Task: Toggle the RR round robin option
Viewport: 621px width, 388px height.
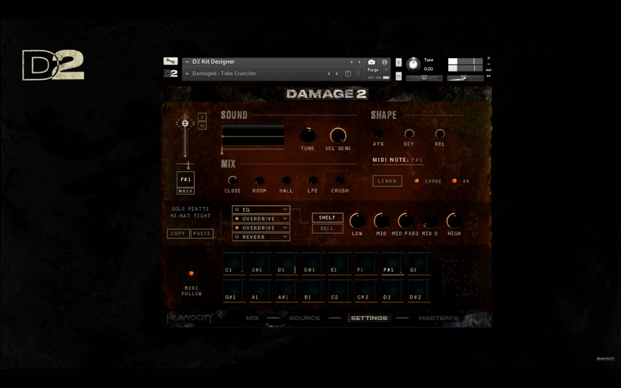Action: (454, 181)
